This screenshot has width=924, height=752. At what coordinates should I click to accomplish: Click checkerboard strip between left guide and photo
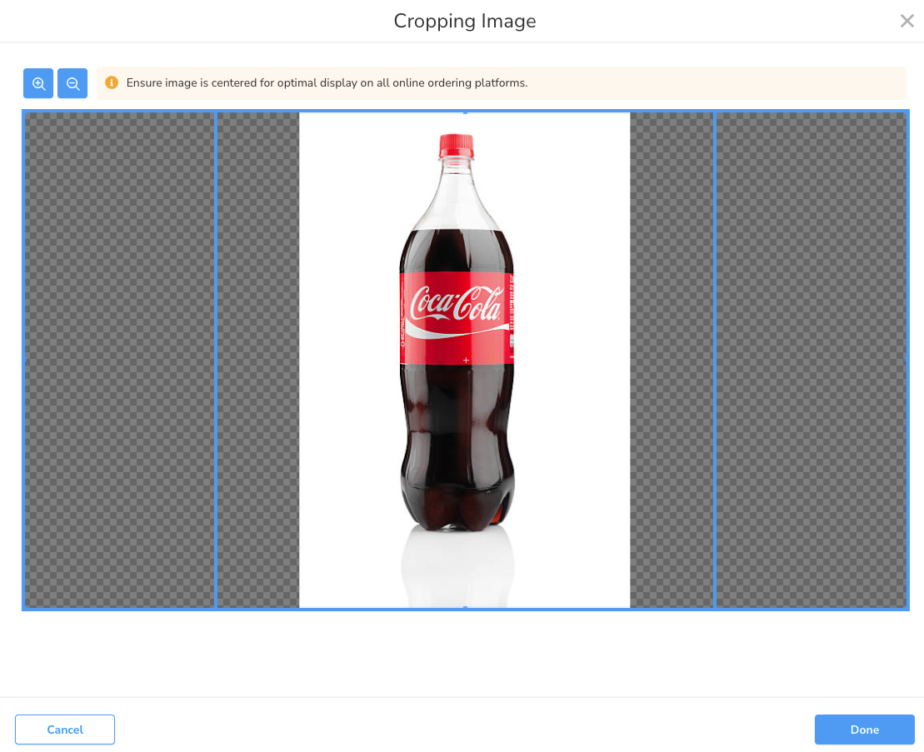click(x=257, y=360)
